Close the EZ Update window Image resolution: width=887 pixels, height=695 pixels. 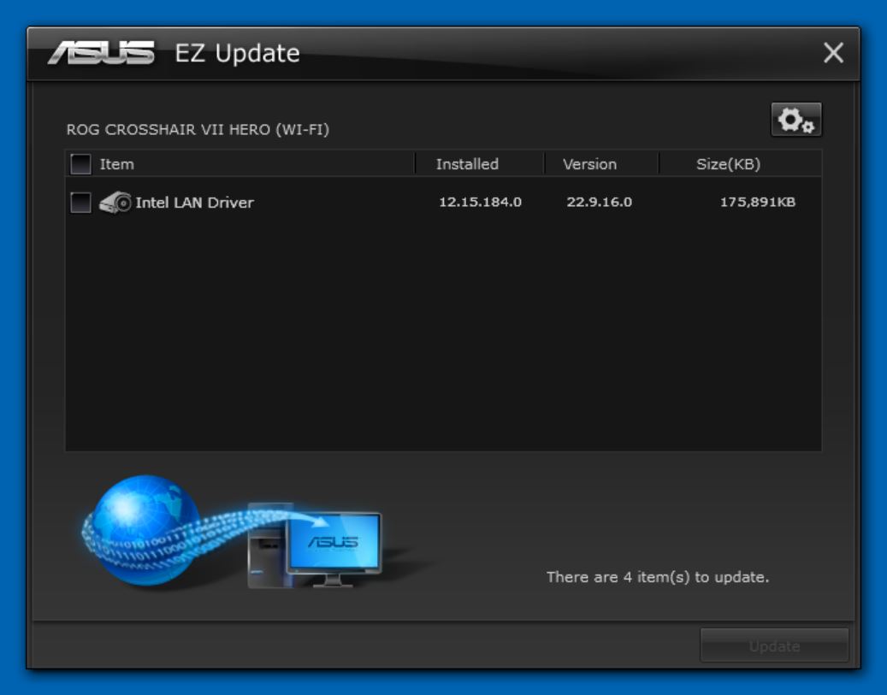833,53
